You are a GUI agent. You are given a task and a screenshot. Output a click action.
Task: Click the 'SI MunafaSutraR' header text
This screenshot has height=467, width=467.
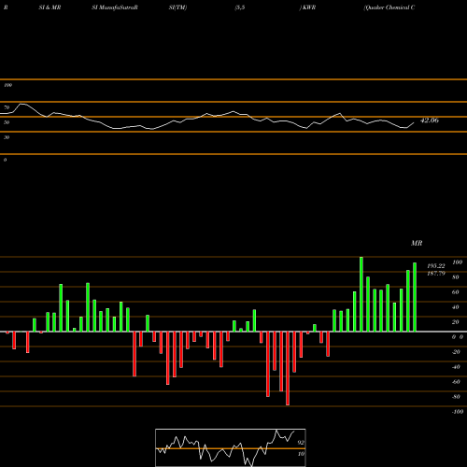(x=115, y=7)
